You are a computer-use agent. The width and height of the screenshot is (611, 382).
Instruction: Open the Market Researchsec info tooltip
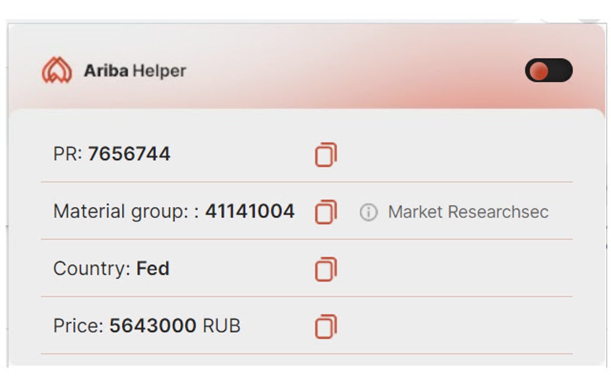pos(370,211)
